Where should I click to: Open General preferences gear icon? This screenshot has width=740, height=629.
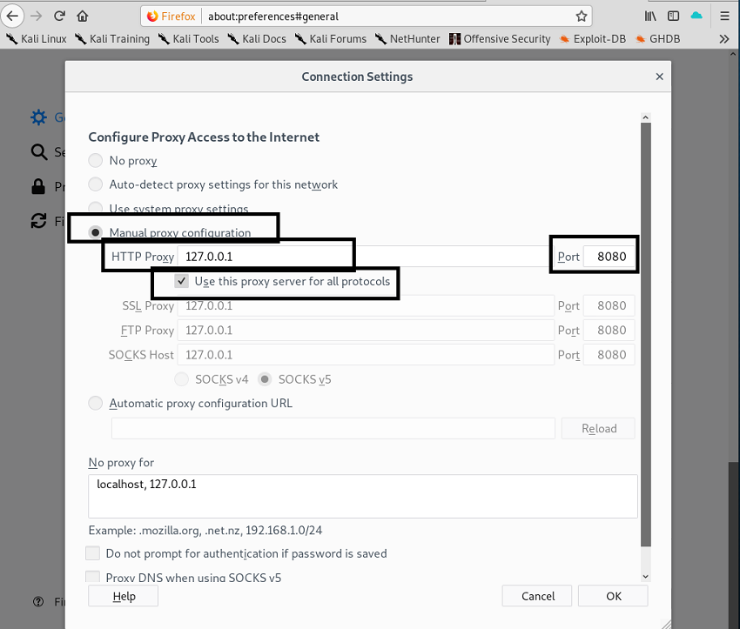(x=38, y=117)
